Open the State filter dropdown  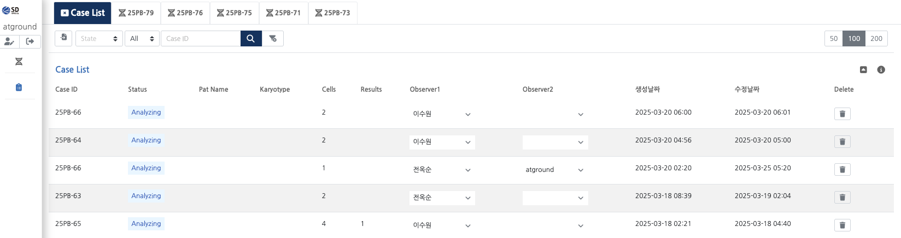coord(99,38)
